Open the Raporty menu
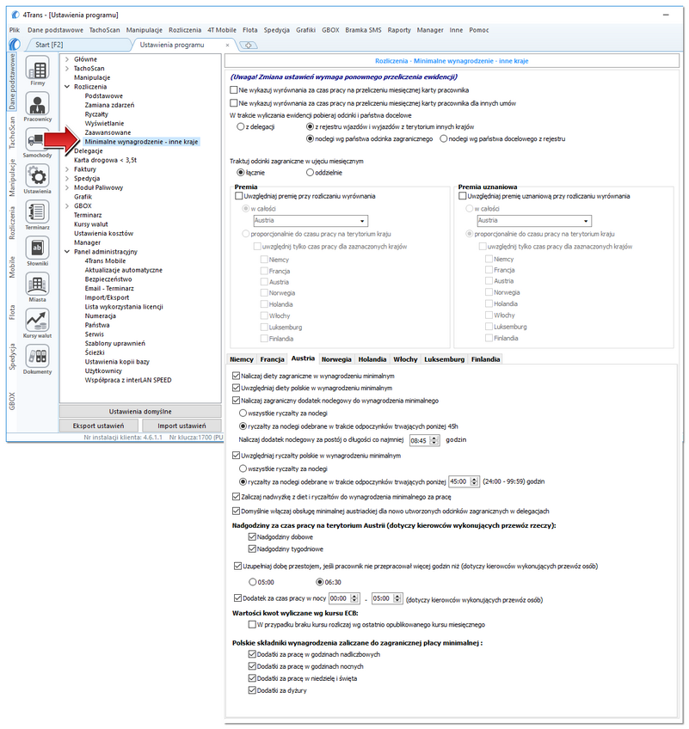 tap(399, 30)
